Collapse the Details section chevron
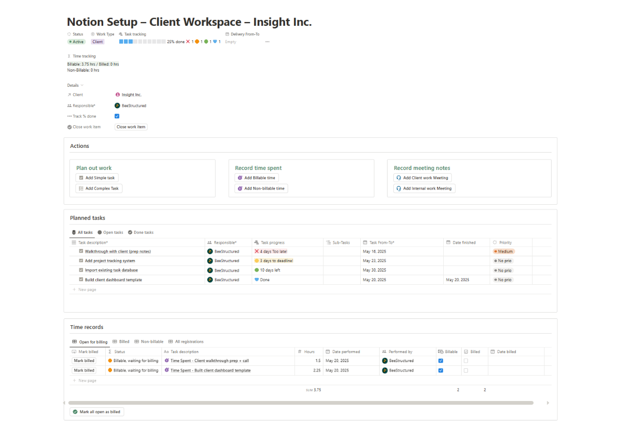631x421 pixels. coord(82,85)
